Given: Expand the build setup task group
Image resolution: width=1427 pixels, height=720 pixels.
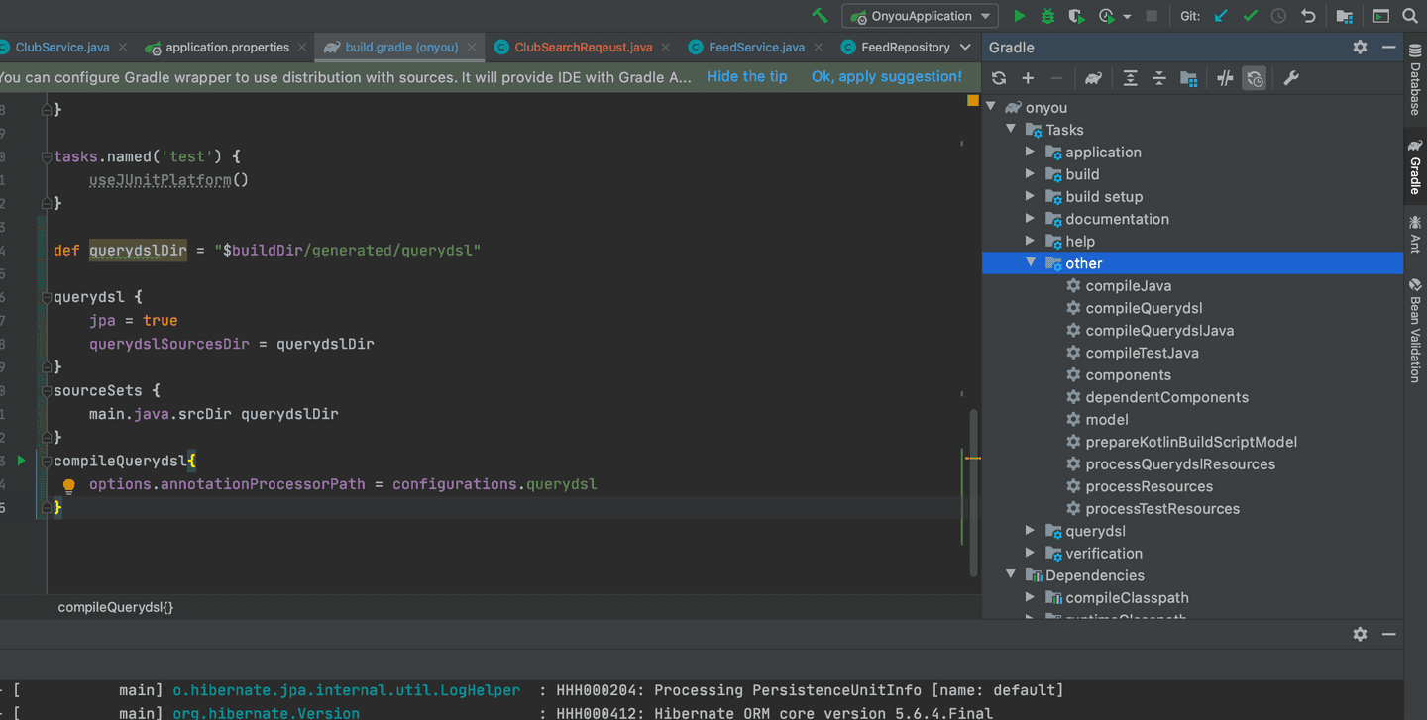Looking at the screenshot, I should pyautogui.click(x=1031, y=196).
